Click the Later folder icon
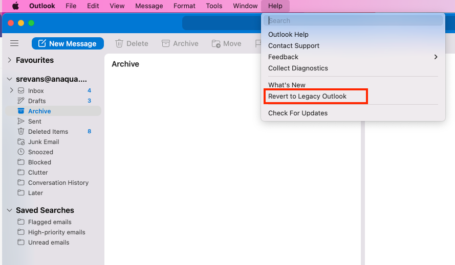This screenshot has width=455, height=265. point(21,192)
